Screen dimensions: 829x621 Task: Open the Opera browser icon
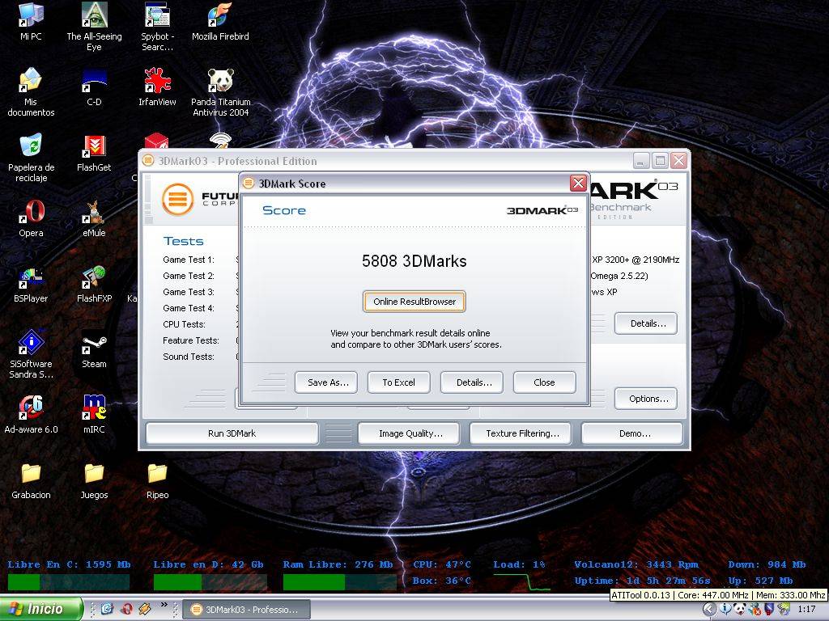pyautogui.click(x=31, y=218)
